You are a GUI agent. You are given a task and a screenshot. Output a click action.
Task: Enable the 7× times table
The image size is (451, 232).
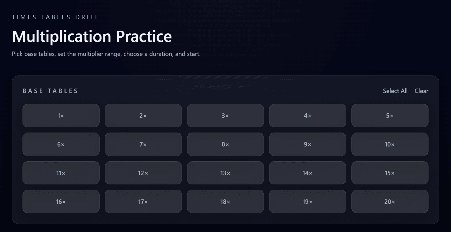coord(143,144)
